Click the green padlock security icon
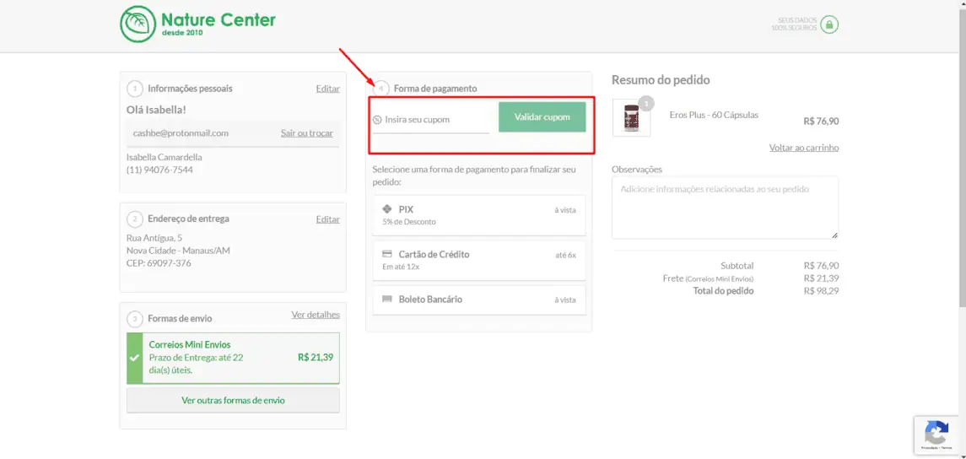The image size is (966, 459). click(x=829, y=24)
